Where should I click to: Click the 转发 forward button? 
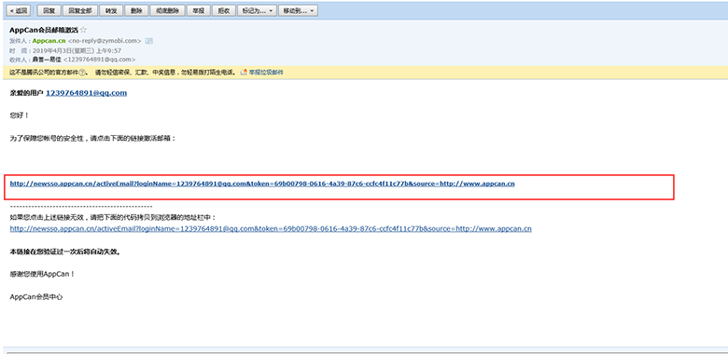coord(111,10)
